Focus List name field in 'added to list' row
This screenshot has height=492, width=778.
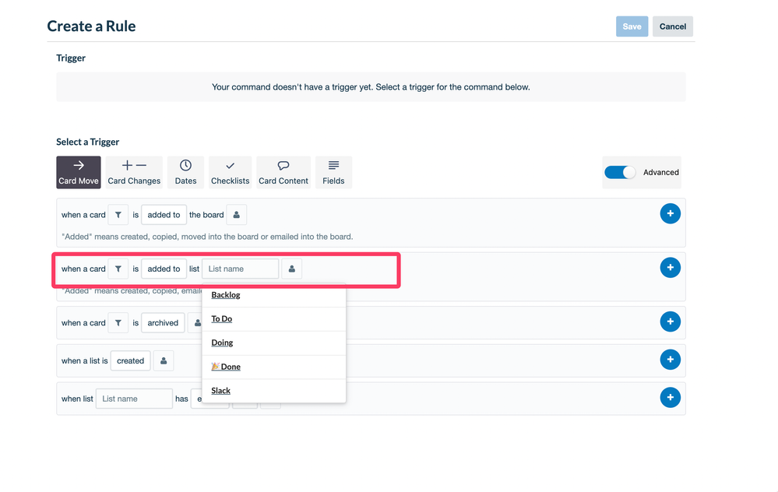[x=240, y=269]
